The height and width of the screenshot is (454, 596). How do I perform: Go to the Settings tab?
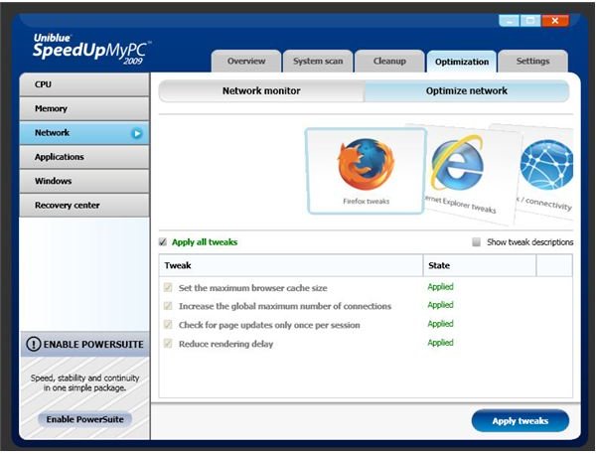(x=532, y=62)
